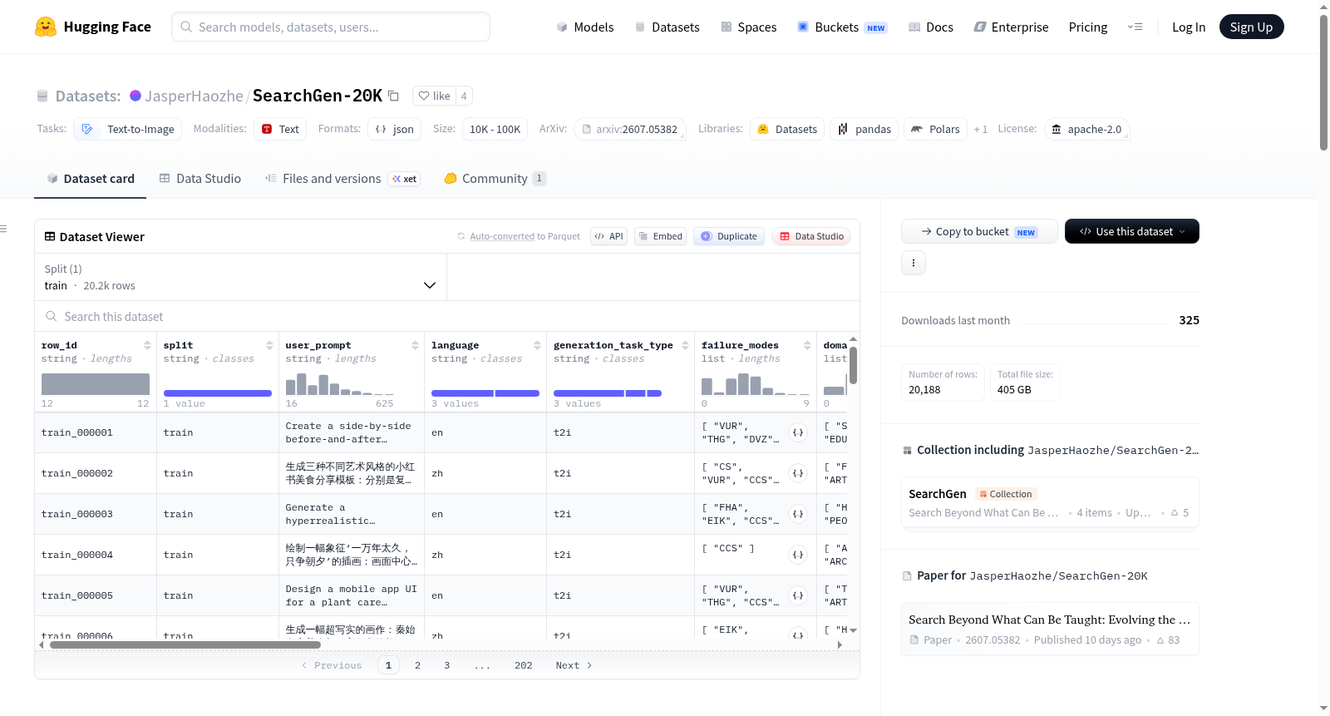1330x716 pixels.
Task: Switch to the Dataset card tab
Action: (x=91, y=178)
